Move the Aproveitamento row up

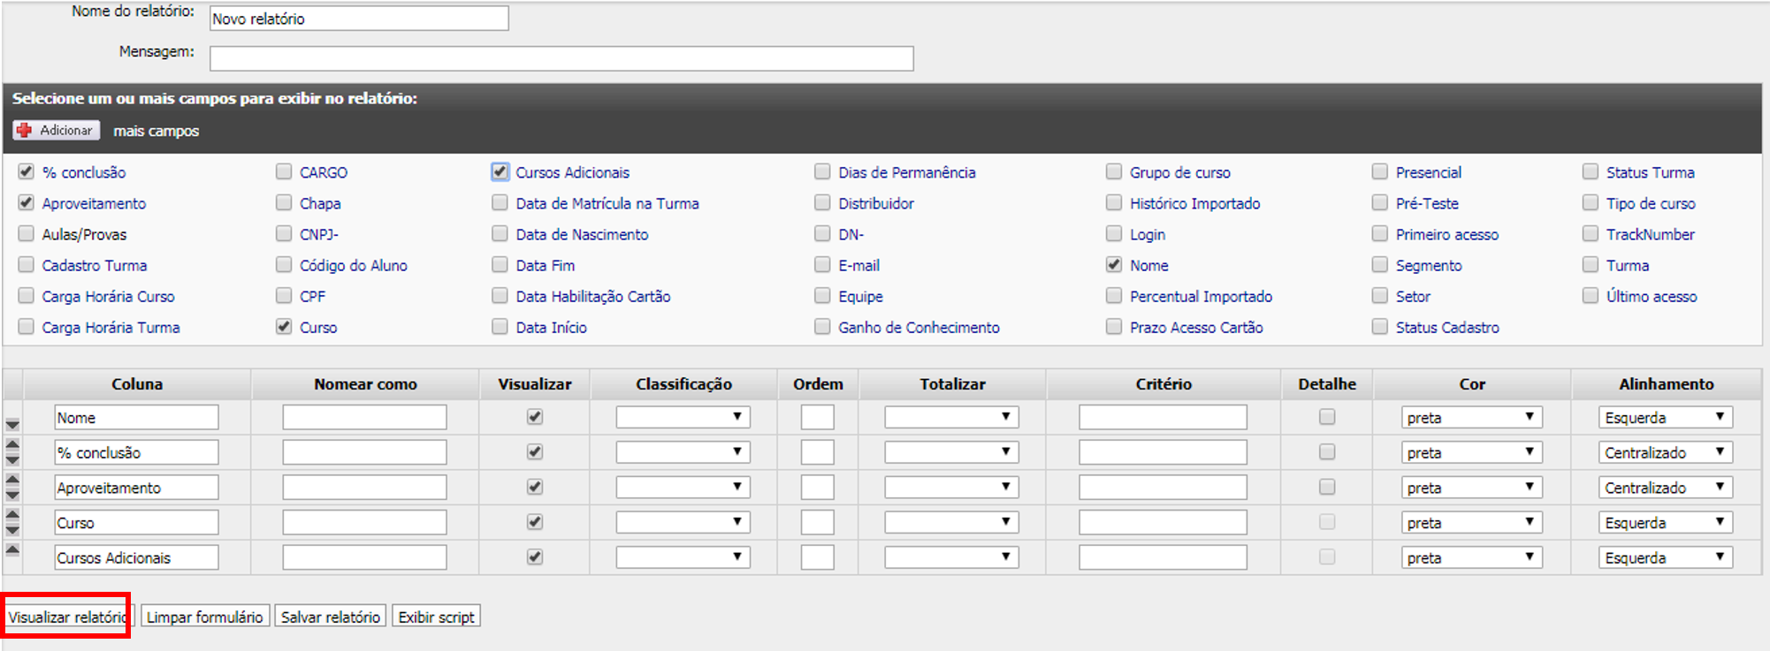(12, 480)
